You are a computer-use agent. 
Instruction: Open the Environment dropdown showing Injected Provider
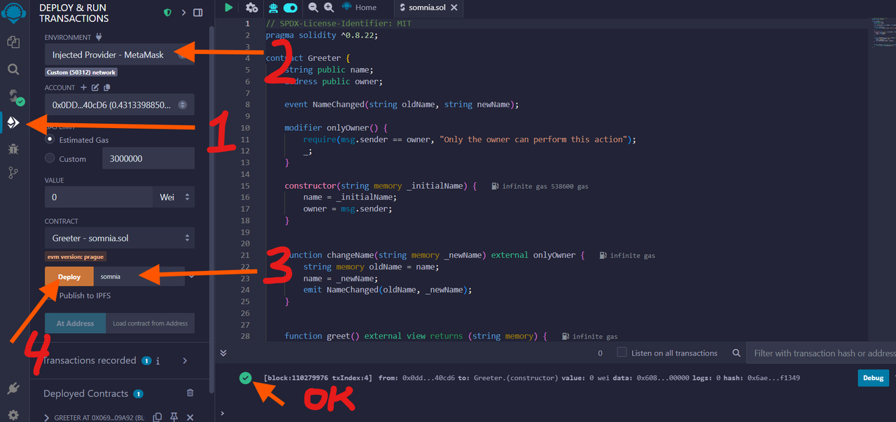pos(120,55)
